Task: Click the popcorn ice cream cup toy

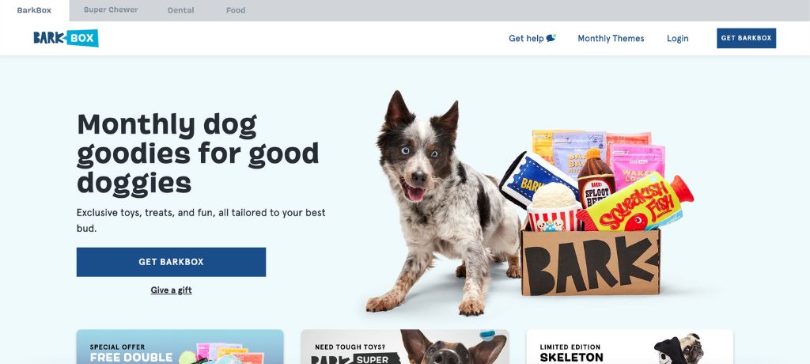Action: pyautogui.click(x=554, y=207)
